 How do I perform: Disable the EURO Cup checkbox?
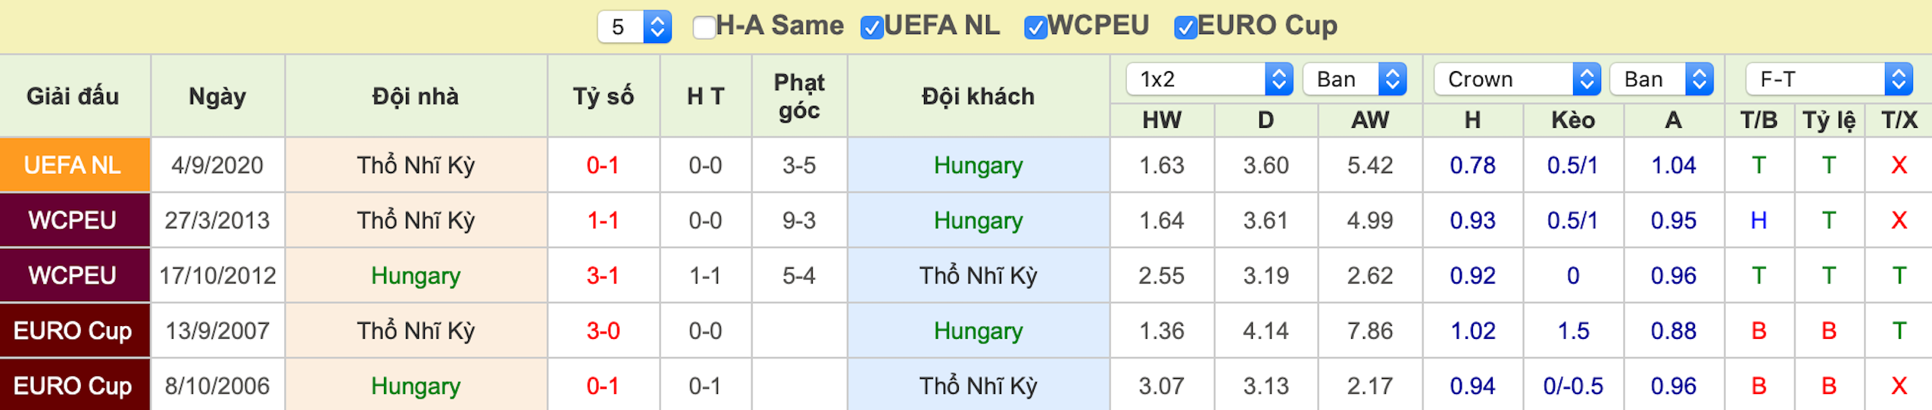(x=1184, y=27)
